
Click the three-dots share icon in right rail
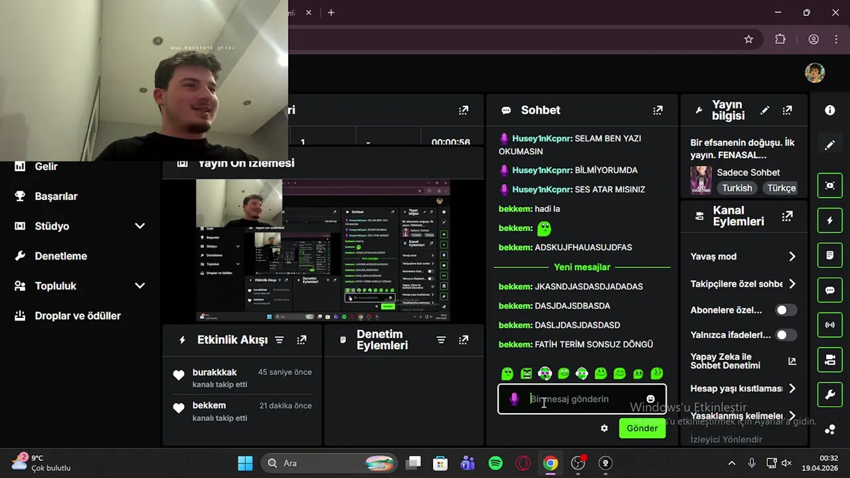(829, 430)
